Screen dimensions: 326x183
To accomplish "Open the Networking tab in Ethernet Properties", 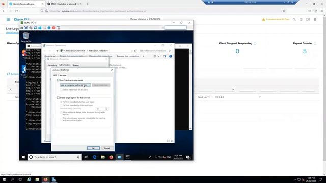I will click(52, 65).
